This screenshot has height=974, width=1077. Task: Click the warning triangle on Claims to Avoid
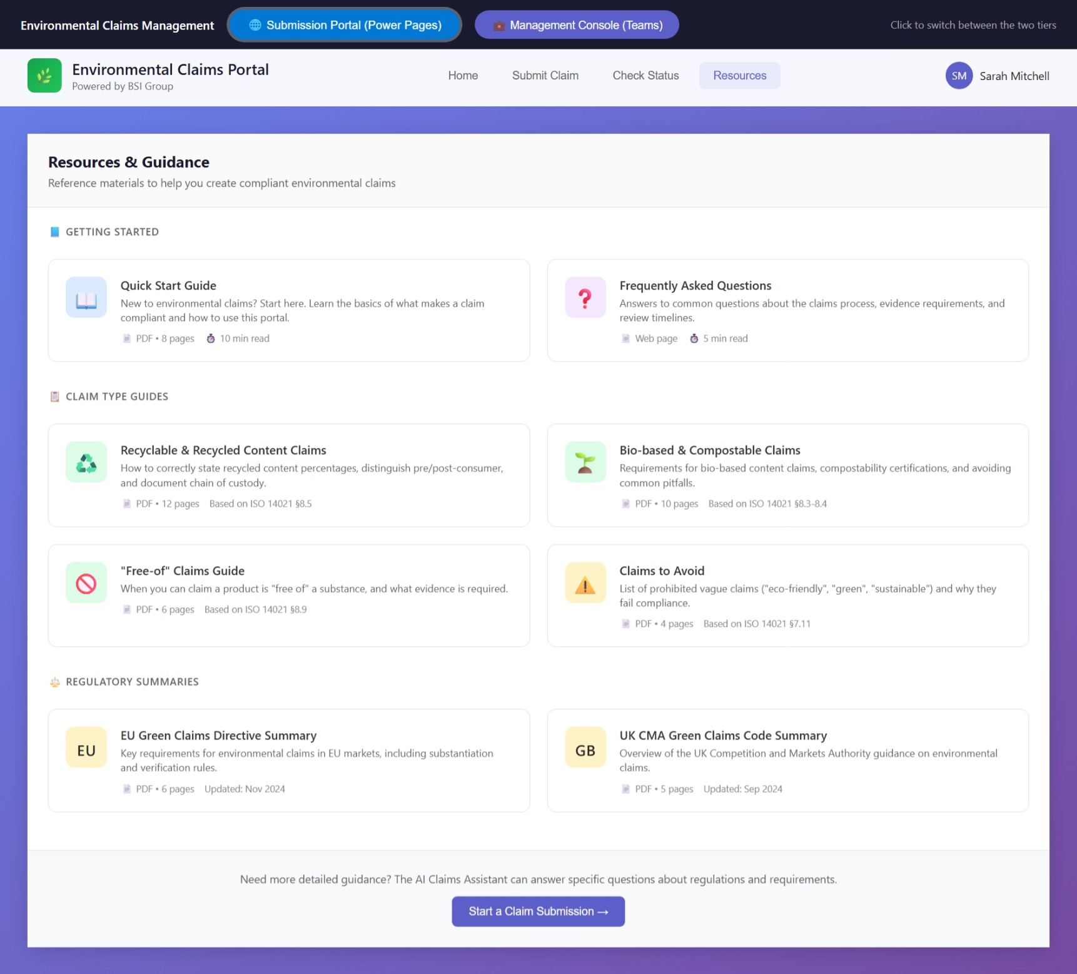(585, 582)
